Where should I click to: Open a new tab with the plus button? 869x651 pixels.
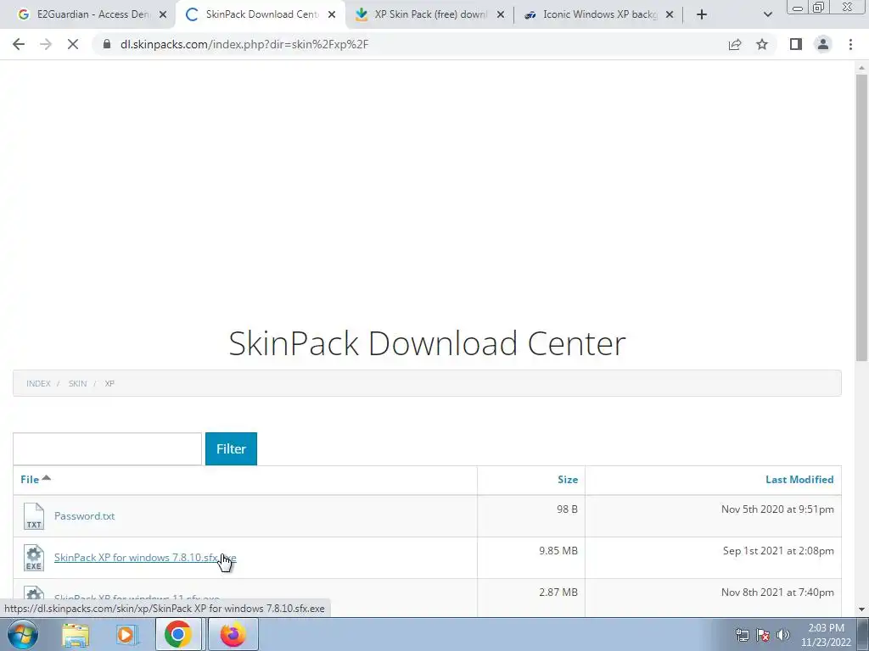click(702, 14)
